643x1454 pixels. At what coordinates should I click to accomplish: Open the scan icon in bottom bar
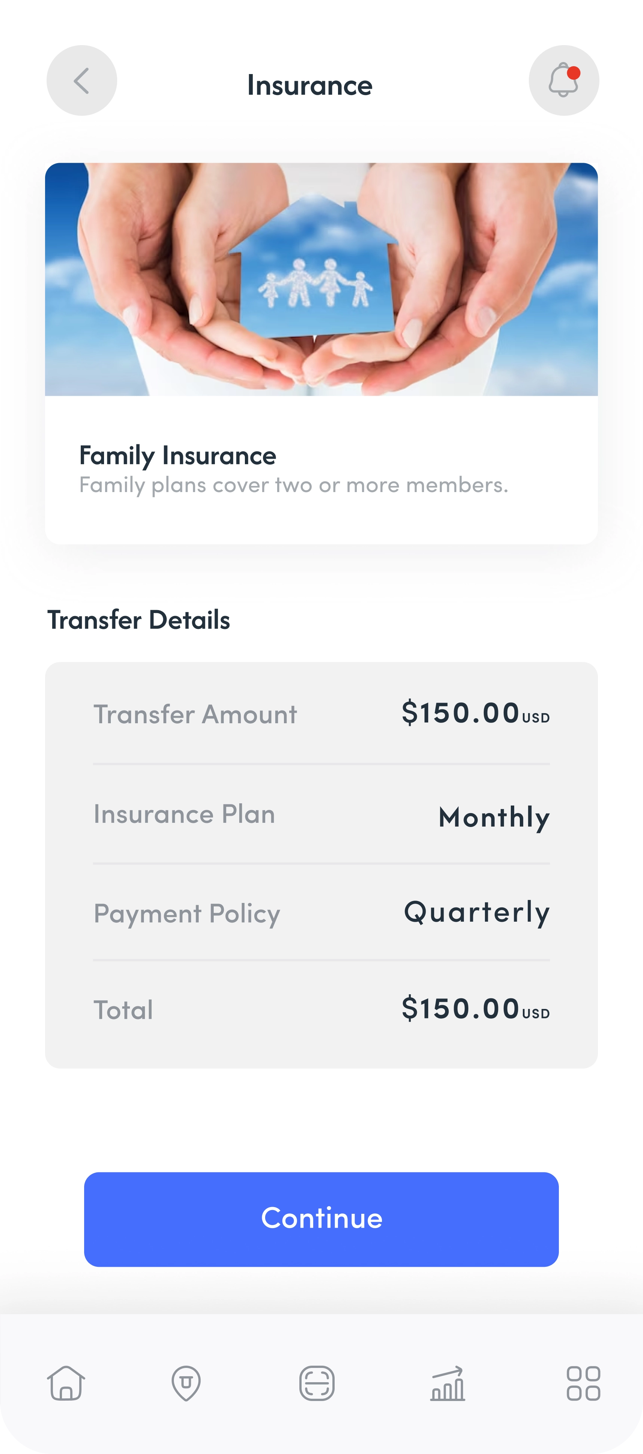[317, 1383]
